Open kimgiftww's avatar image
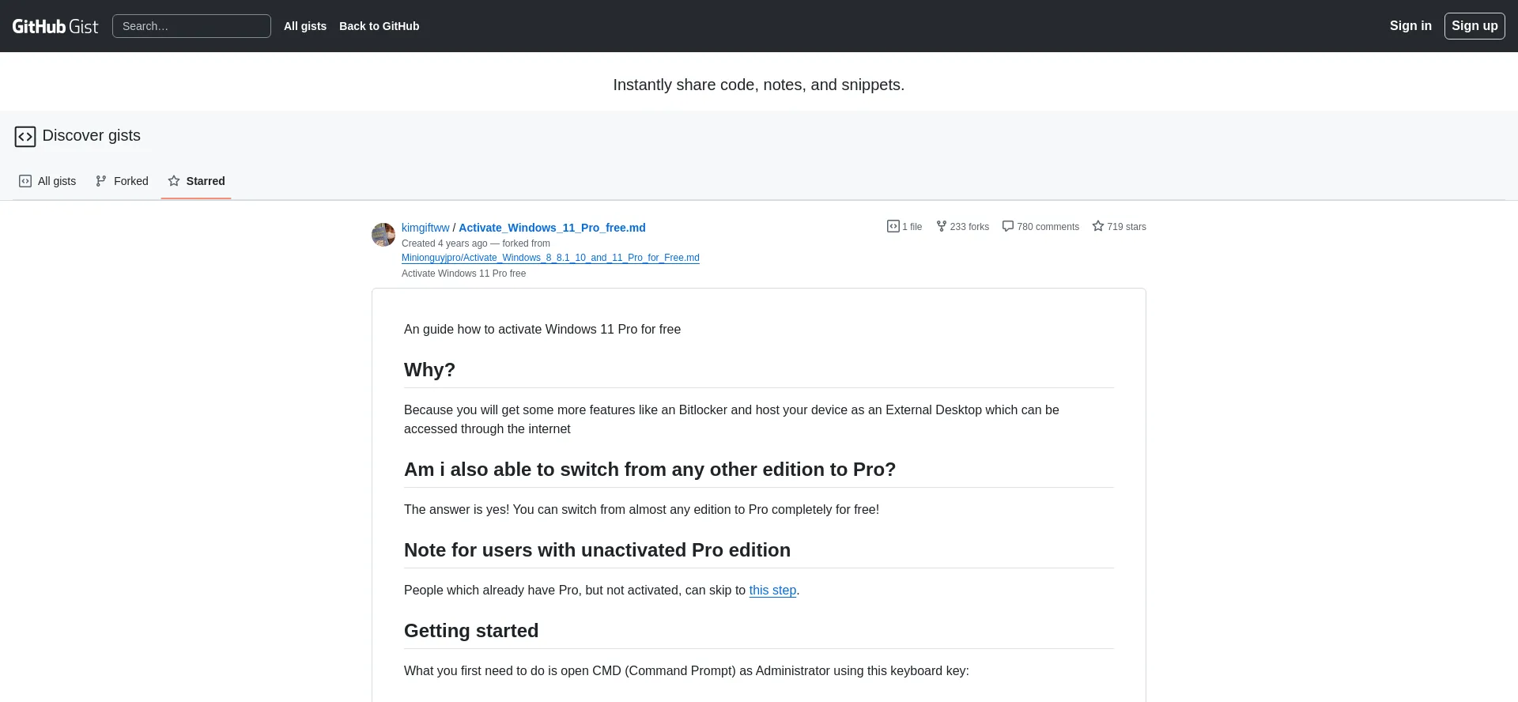 tap(383, 235)
